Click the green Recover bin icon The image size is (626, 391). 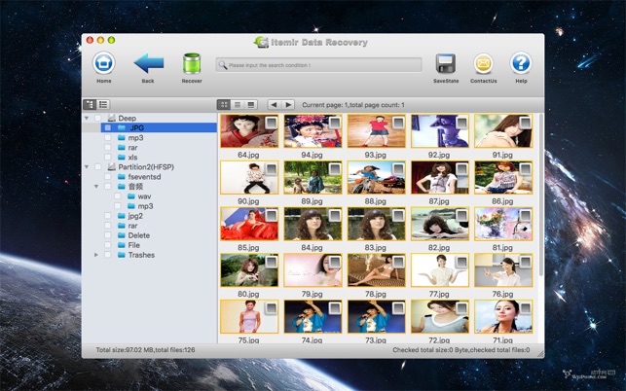click(192, 63)
